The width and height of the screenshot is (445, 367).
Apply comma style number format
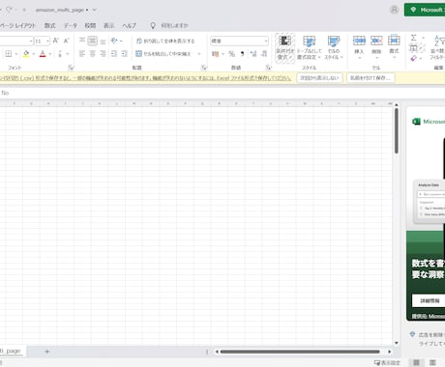pos(242,54)
